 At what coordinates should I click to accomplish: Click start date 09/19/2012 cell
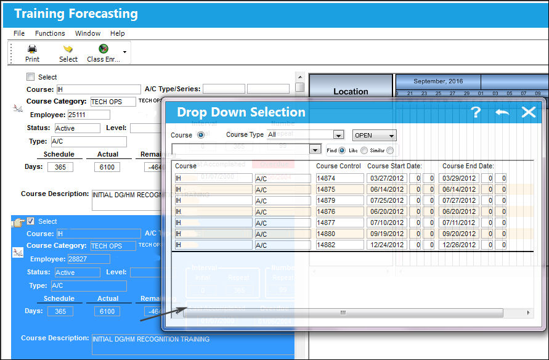coord(386,234)
